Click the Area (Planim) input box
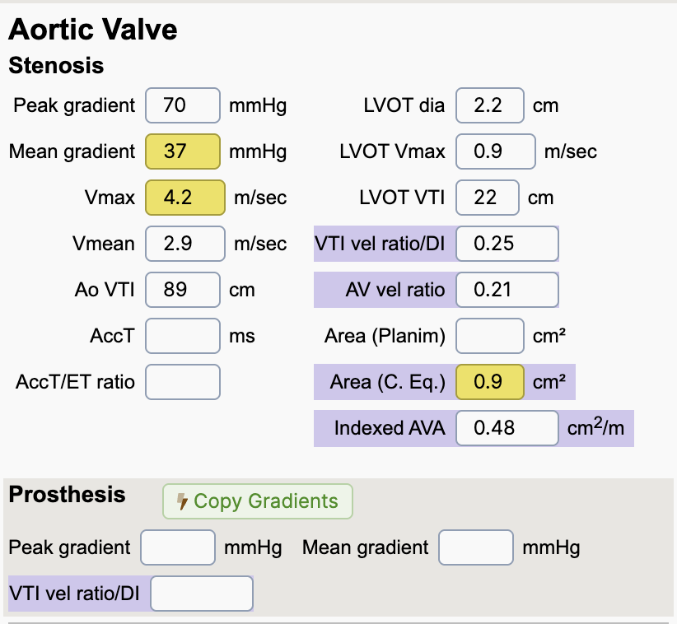Screen dimensions: 677x624 click(x=489, y=336)
